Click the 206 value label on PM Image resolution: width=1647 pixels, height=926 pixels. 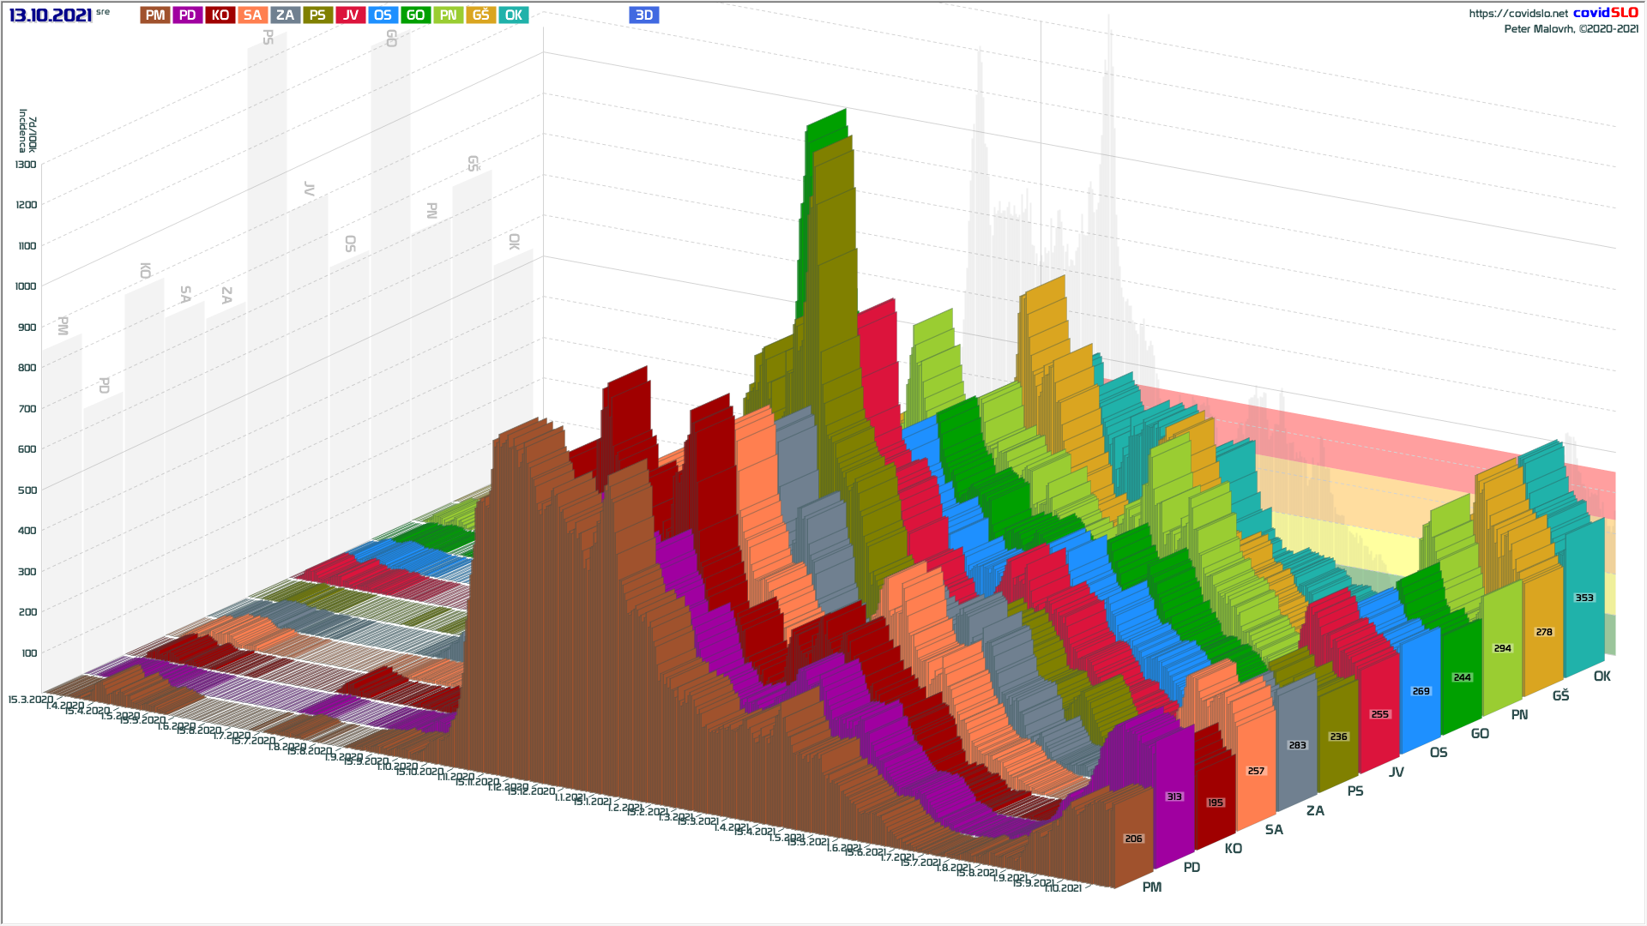pyautogui.click(x=1133, y=839)
